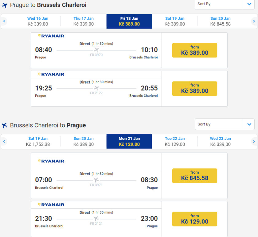Select the Kč 129.00 fare for 21:30 flight

tap(194, 219)
